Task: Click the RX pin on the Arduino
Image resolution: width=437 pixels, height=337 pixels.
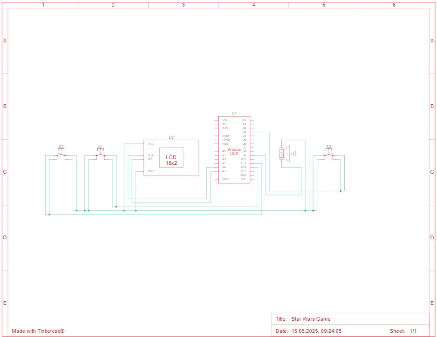Action: coord(244,120)
